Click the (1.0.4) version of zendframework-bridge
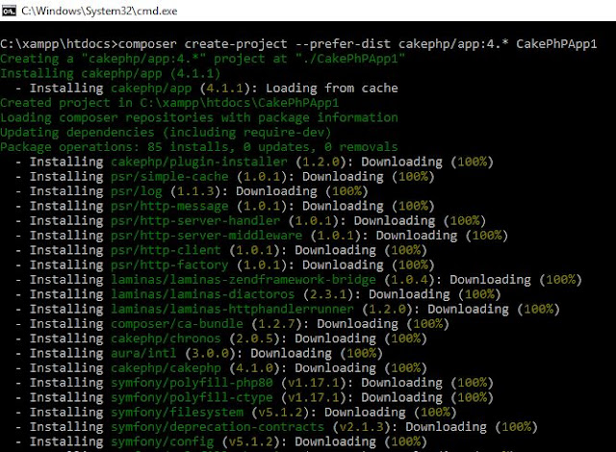 click(x=409, y=279)
